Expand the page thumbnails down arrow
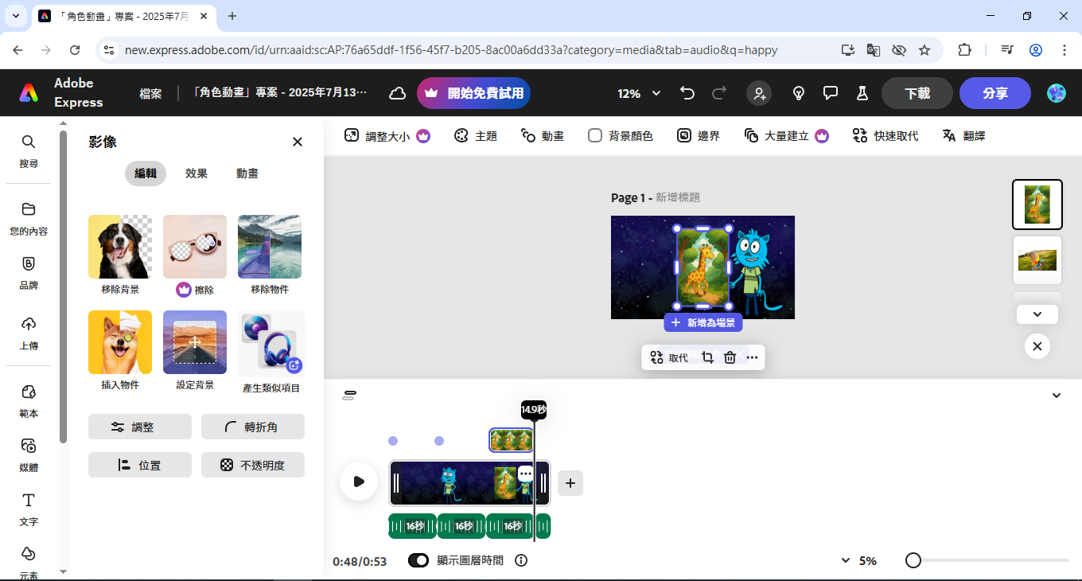 (x=1037, y=314)
